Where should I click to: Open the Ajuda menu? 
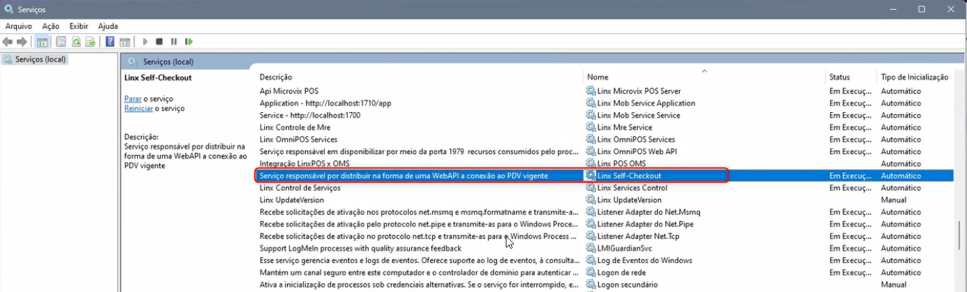coord(108,26)
